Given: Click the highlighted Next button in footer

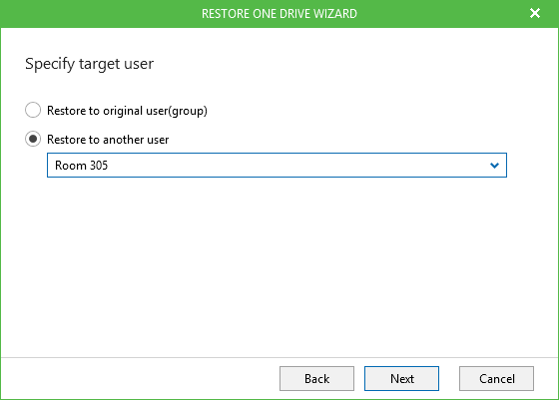Looking at the screenshot, I should tap(401, 378).
